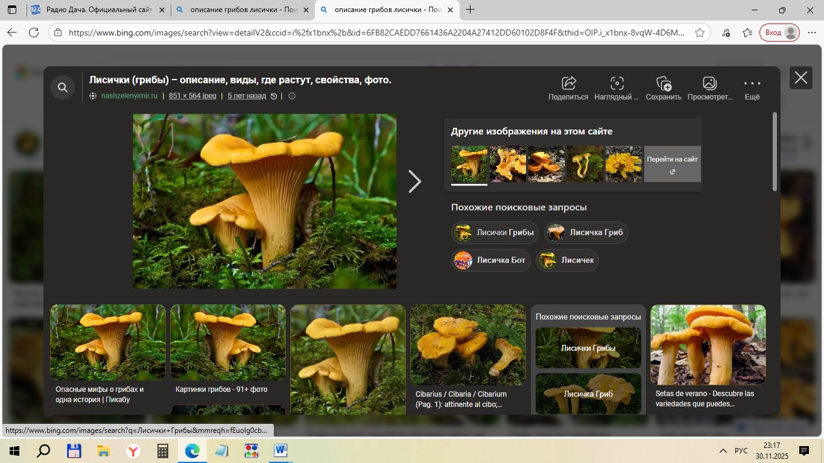This screenshot has width=824, height=463.
Task: Save image with Сохранить icon
Action: tap(664, 84)
